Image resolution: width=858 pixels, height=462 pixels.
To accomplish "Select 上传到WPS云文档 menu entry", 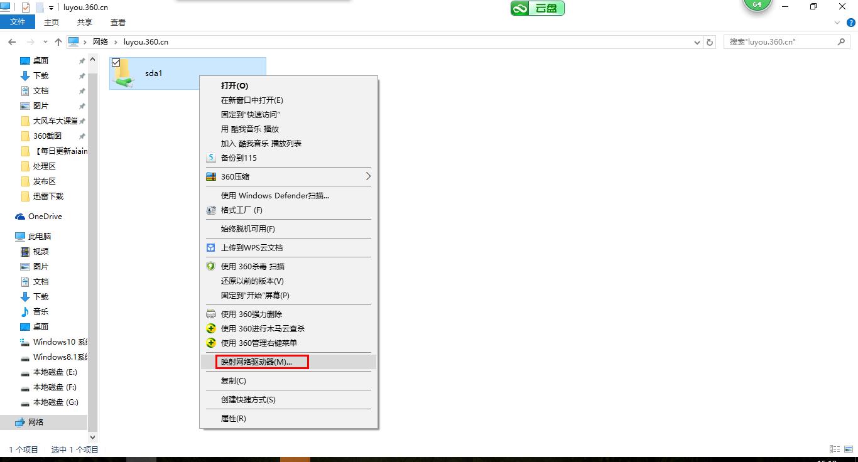I will coord(288,248).
